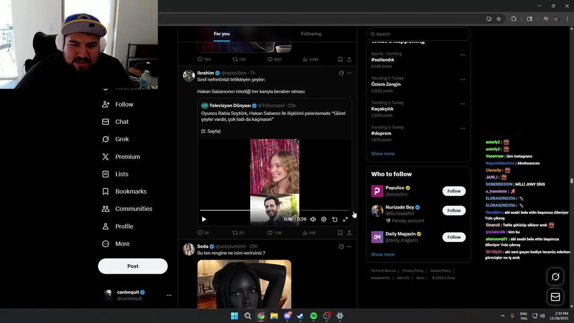Viewport: 574px width, 323px height.
Task: Open Windows Start menu
Action: (x=235, y=316)
